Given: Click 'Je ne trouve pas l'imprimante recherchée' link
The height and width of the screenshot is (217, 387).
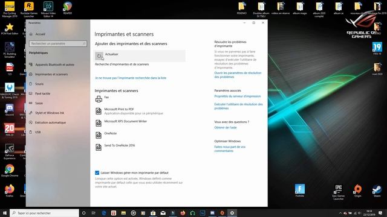Looking at the screenshot, I should [131, 78].
